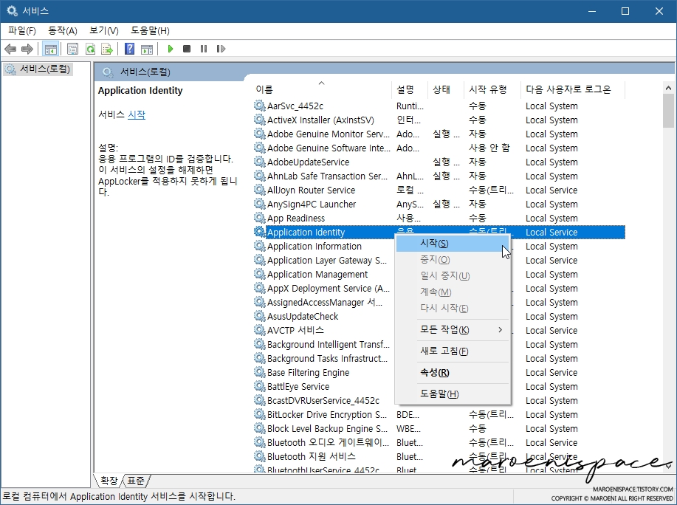Restart the service using the restart toolbar icon
Screen dimensions: 677x505
(x=221, y=49)
